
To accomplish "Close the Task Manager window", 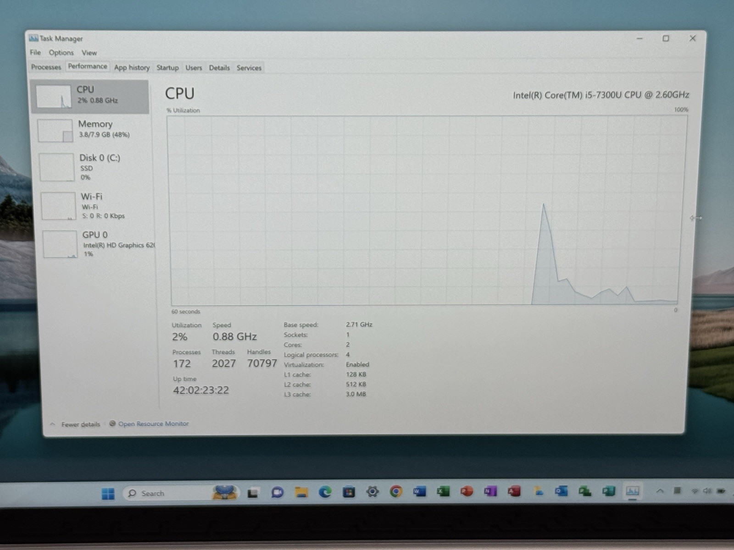I will tap(693, 38).
